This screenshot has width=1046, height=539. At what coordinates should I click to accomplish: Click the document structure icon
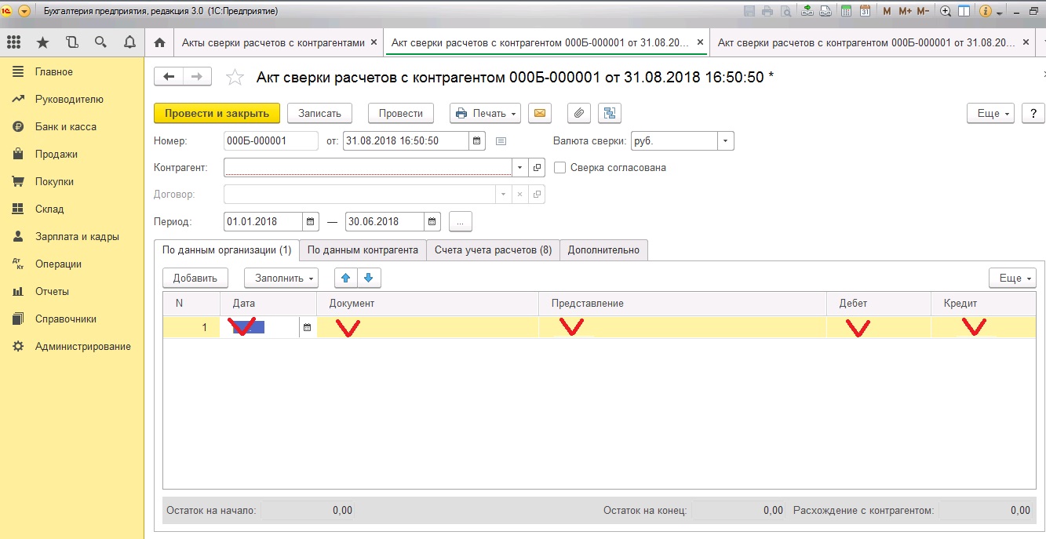pyautogui.click(x=609, y=114)
